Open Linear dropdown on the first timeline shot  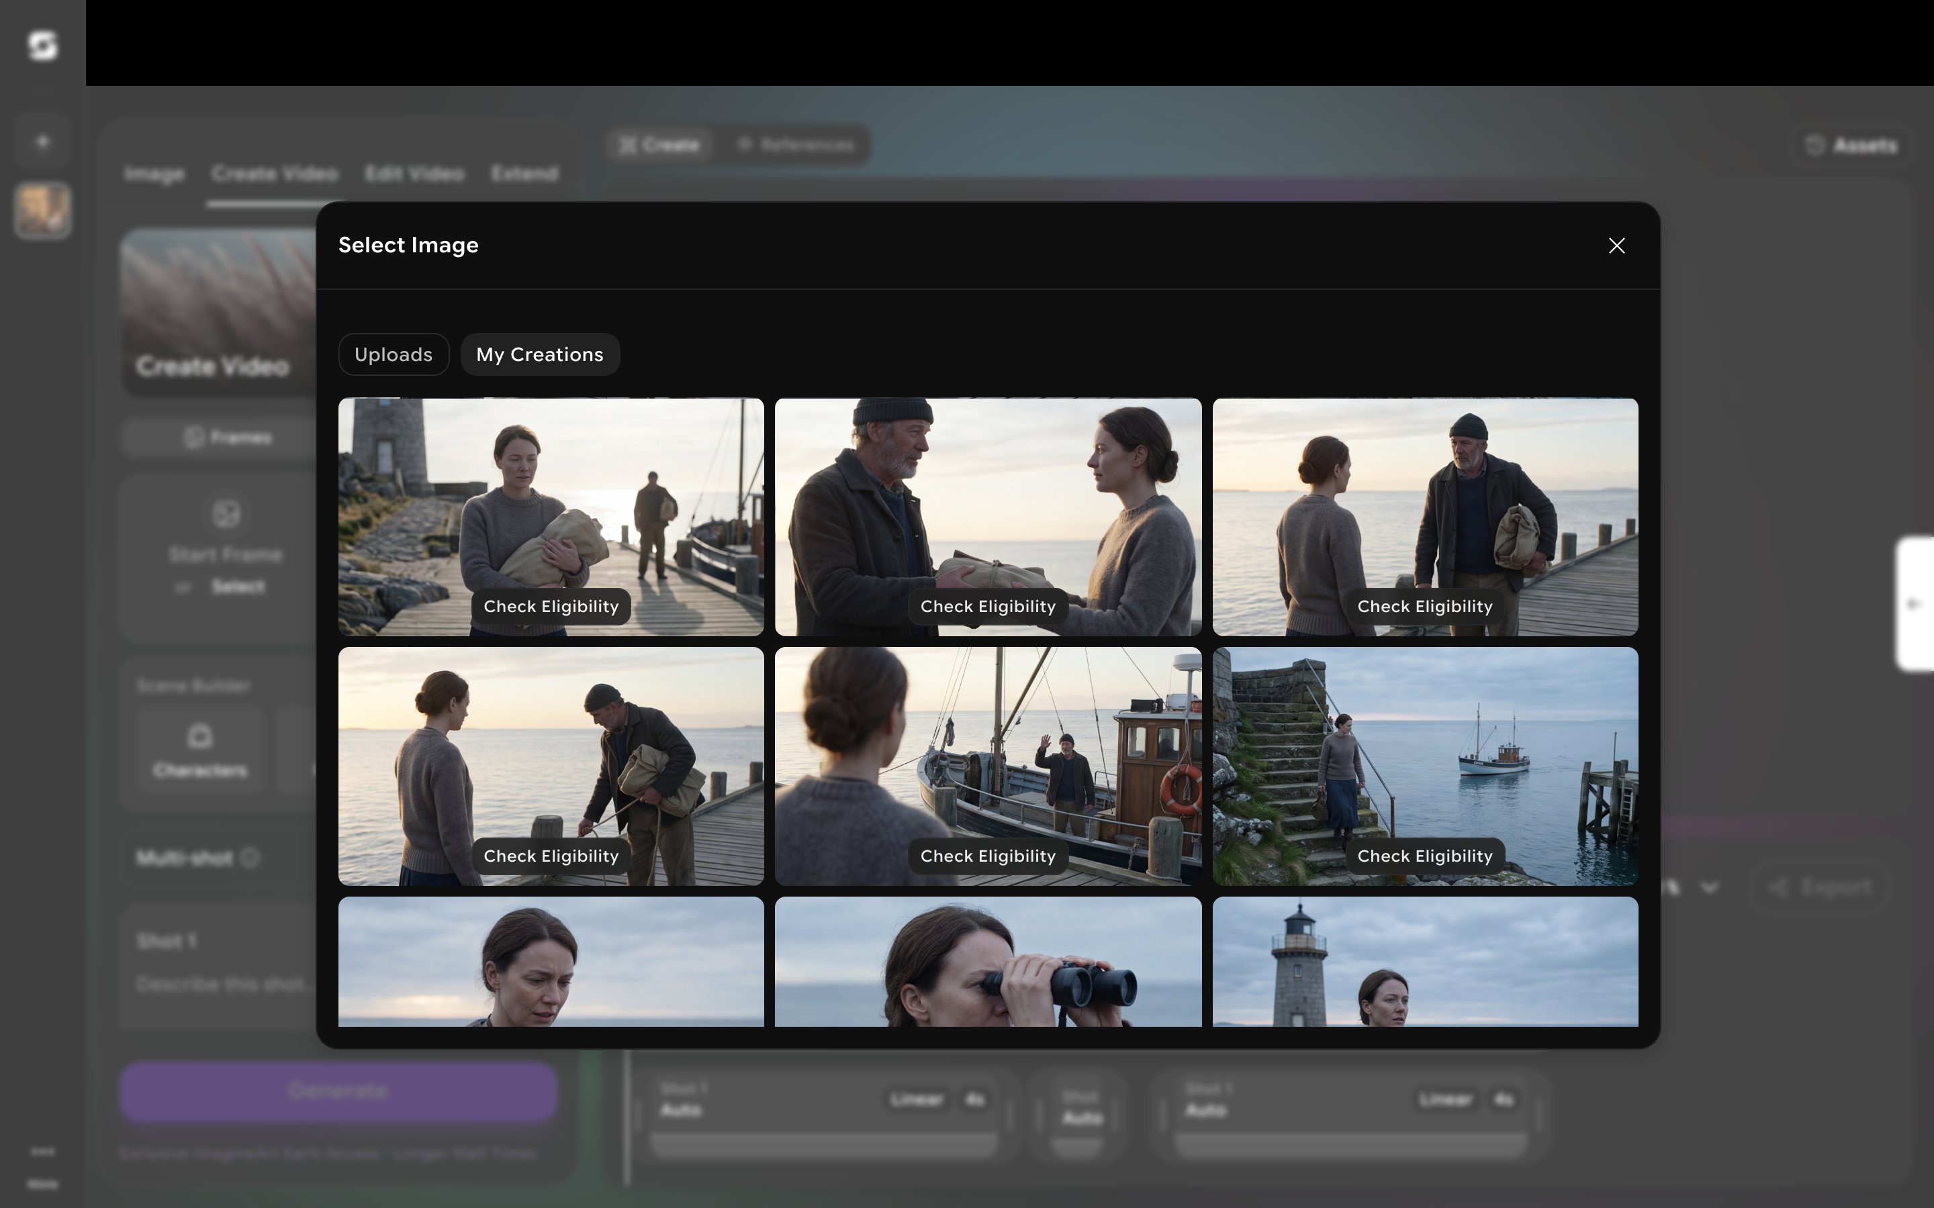click(x=917, y=1100)
